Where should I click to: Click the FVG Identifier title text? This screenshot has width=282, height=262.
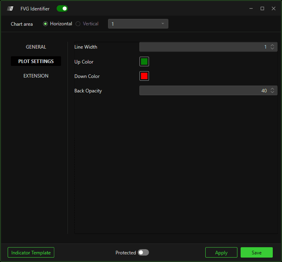(35, 8)
